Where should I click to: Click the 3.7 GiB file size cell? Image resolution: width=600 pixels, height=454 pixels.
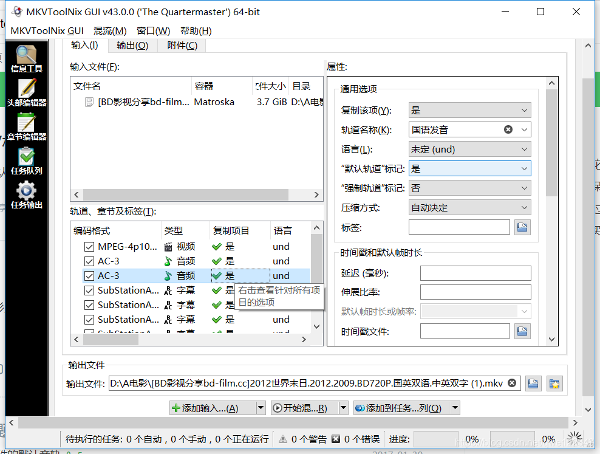(271, 102)
